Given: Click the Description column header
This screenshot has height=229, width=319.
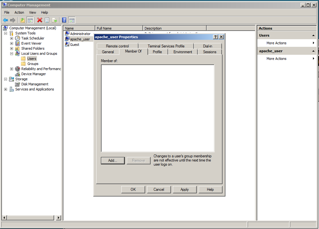Looking at the screenshot, I should tap(174, 28).
